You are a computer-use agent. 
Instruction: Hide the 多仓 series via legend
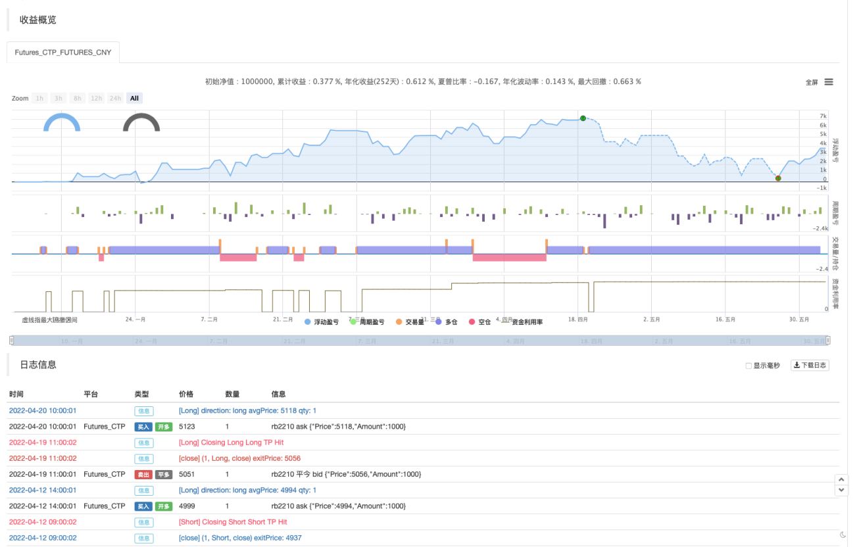[446, 322]
